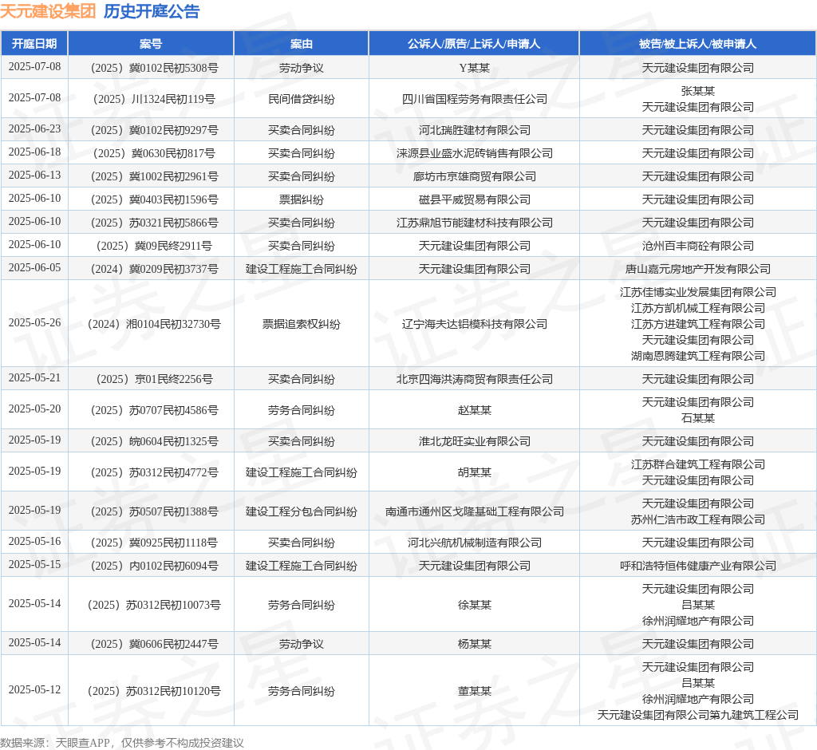Viewport: 817px width, 750px height.
Task: Click plaintiff 辽宁海夫达铝模科技有限公司
Action: tap(474, 324)
